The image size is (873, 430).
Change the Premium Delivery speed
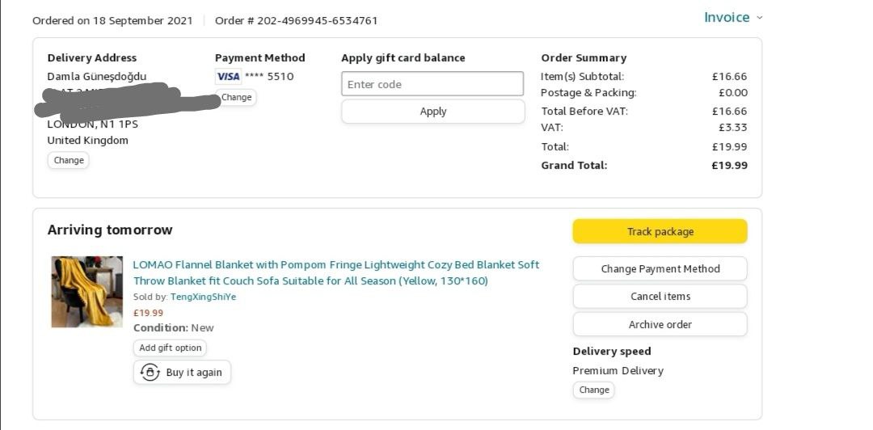593,390
